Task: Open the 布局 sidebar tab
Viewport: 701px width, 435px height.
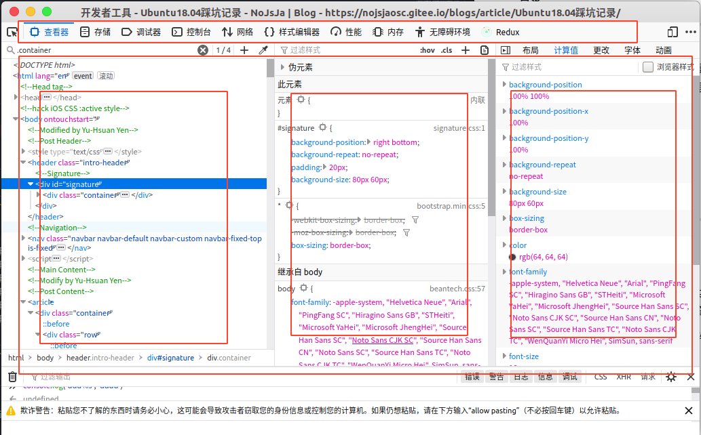Action: [x=530, y=50]
